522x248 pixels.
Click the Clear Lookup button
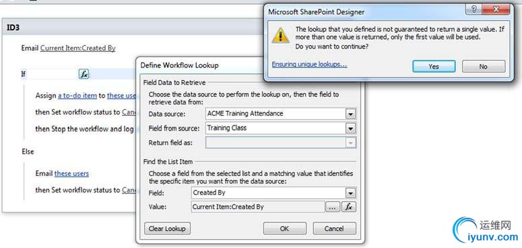click(167, 228)
